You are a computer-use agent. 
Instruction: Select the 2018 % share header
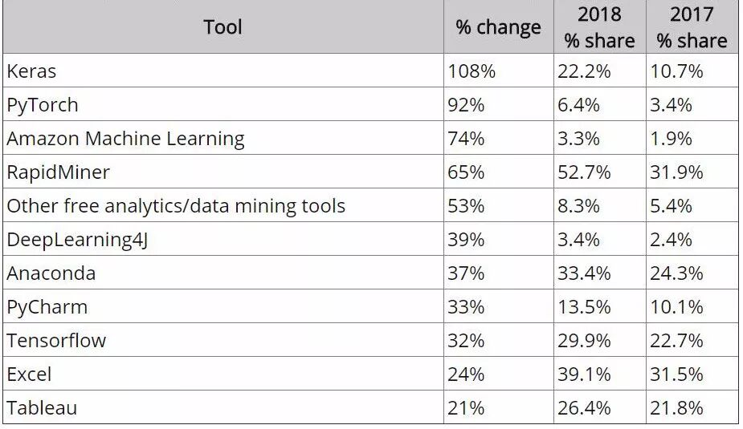(599, 26)
